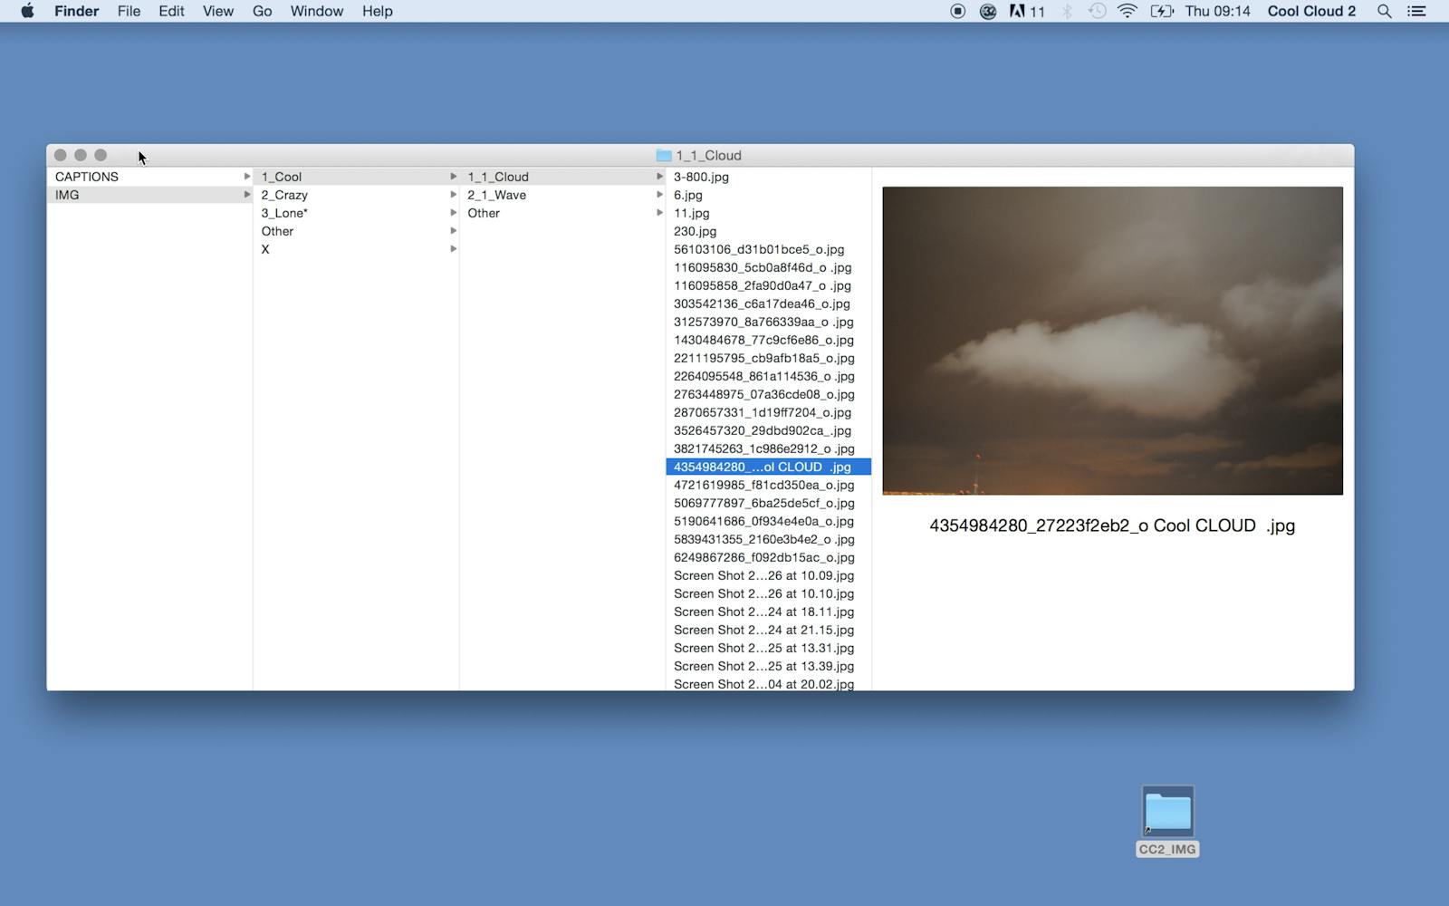
Task: Open the Time Machine menu bar icon
Action: tap(1097, 11)
